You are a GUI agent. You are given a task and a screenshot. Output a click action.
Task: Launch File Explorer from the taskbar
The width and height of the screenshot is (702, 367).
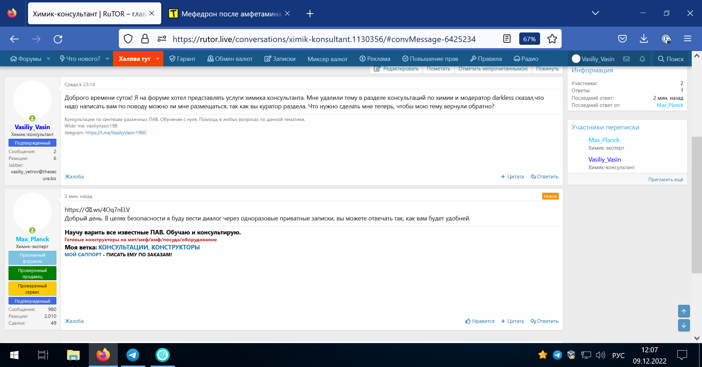[73, 355]
